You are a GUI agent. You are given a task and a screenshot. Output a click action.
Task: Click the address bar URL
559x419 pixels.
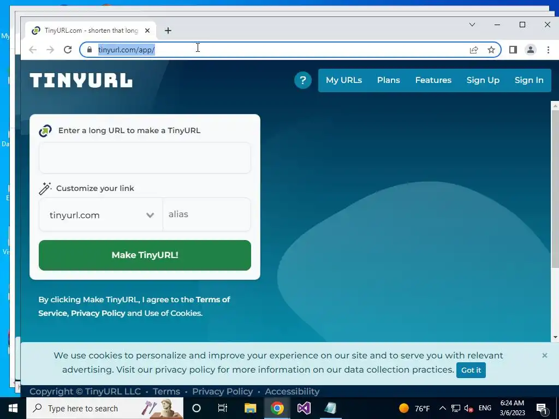pyautogui.click(x=127, y=50)
